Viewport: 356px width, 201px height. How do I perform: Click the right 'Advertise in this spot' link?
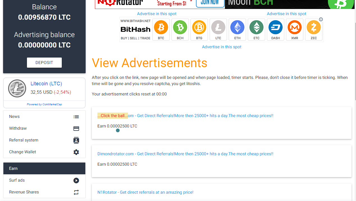click(287, 14)
